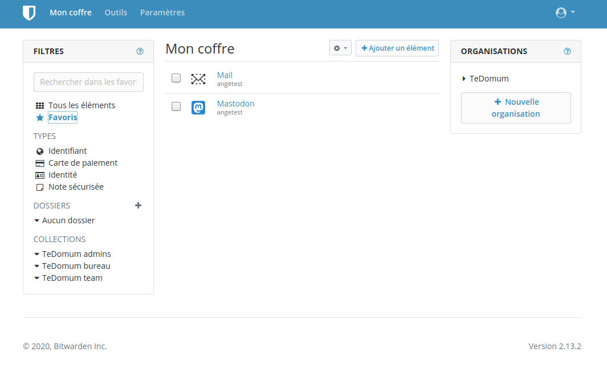Click the Mastodon entry icon

(198, 108)
